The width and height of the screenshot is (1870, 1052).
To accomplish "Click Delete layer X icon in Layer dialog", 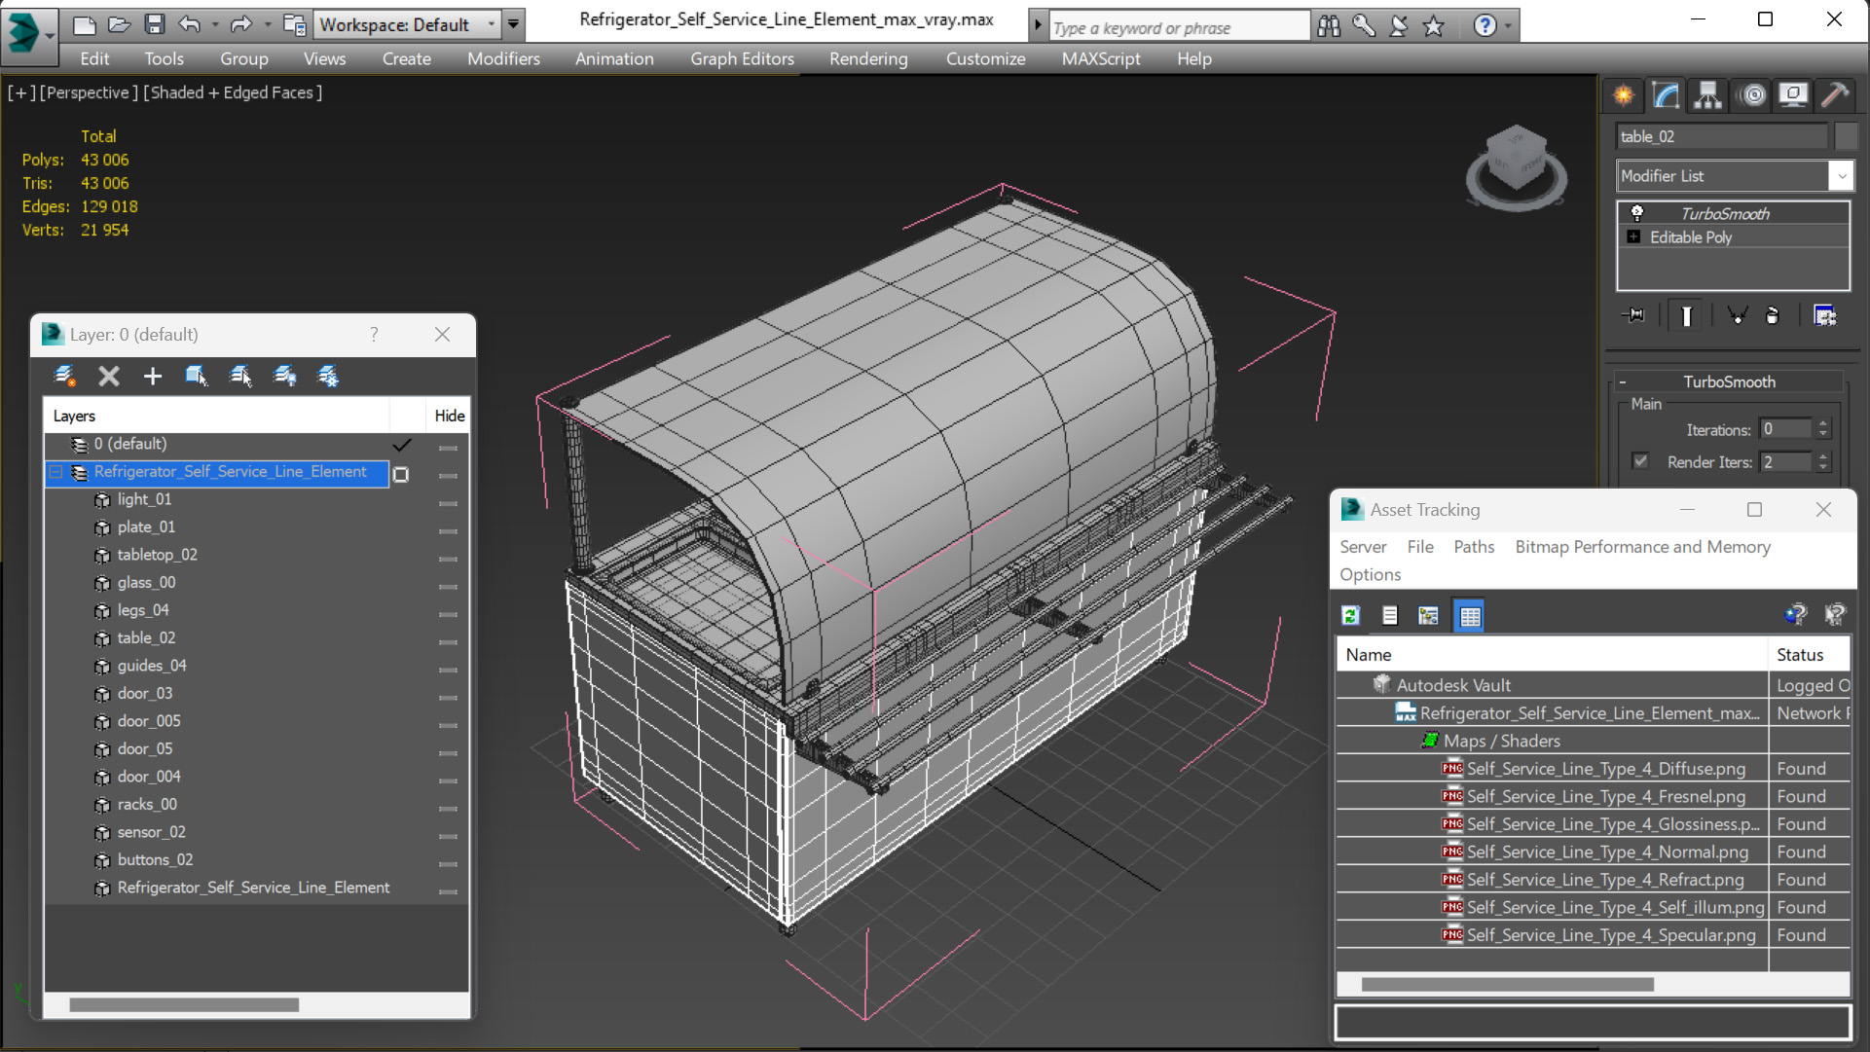I will pyautogui.click(x=109, y=376).
